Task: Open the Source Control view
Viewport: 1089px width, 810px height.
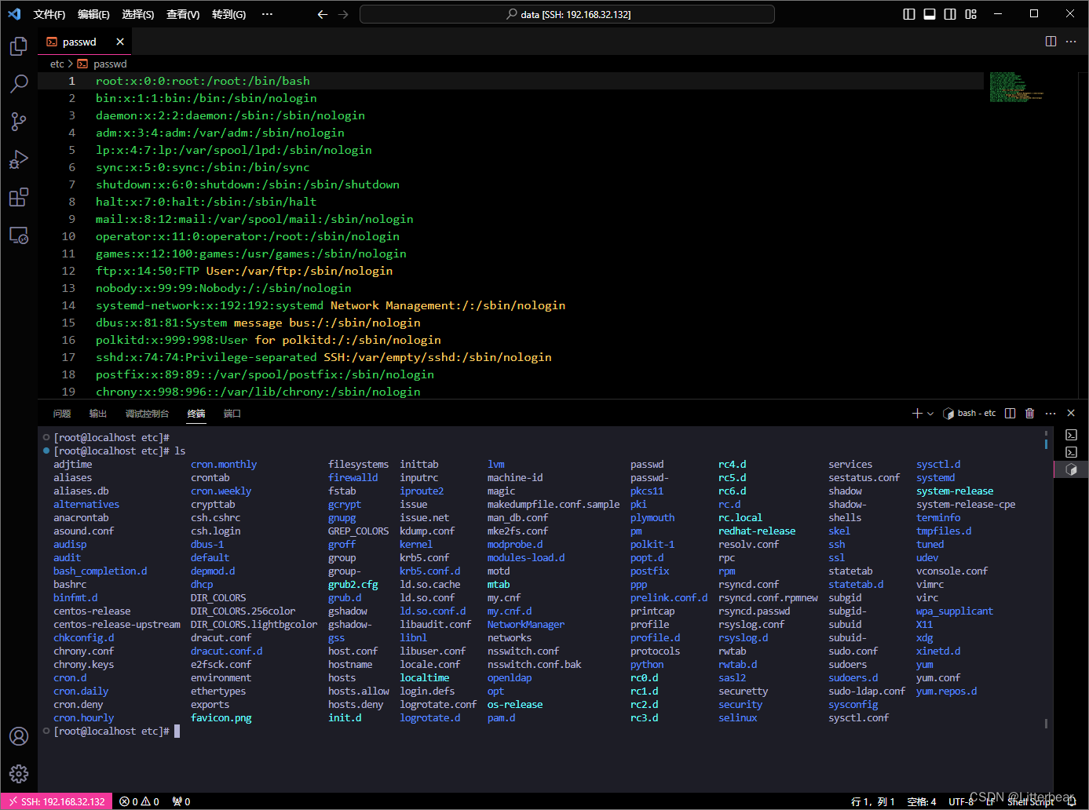Action: tap(18, 122)
